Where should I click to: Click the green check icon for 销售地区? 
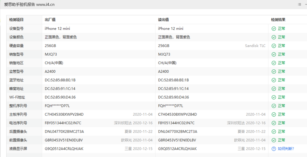pyautogui.click(x=274, y=63)
